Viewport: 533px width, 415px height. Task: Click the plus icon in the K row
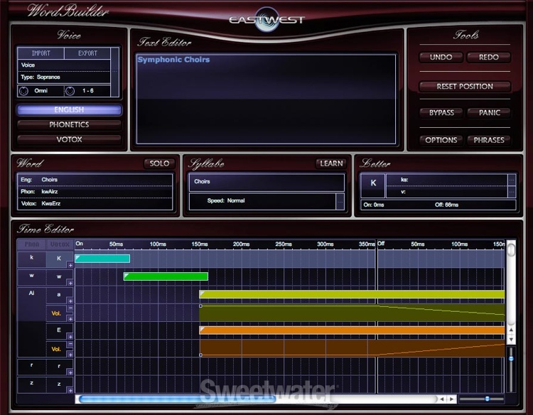(x=70, y=265)
